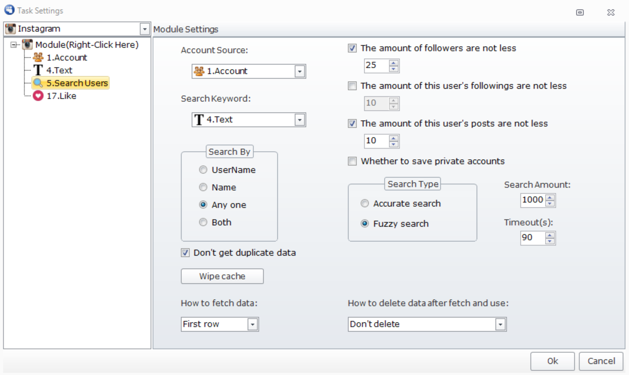Decrease the Search Amount spinner value
Viewport: 629px width, 375px height.
[550, 203]
